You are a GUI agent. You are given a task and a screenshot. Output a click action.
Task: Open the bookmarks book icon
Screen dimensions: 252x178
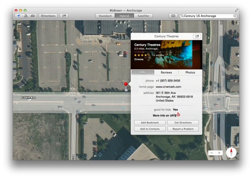pyautogui.click(x=172, y=16)
